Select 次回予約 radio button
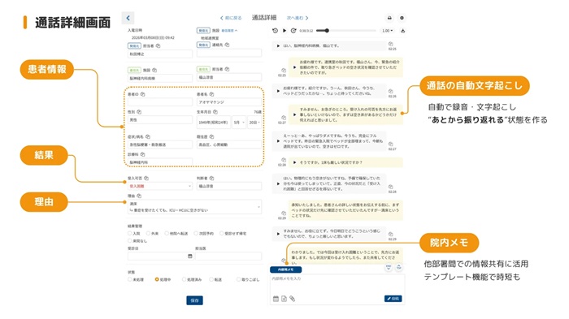Image resolution: width=569 pixels, height=319 pixels. coord(196,234)
